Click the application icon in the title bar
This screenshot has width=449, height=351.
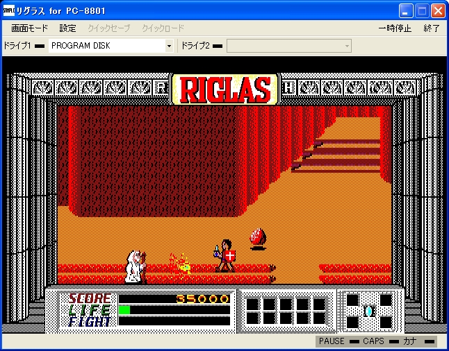pos(8,10)
